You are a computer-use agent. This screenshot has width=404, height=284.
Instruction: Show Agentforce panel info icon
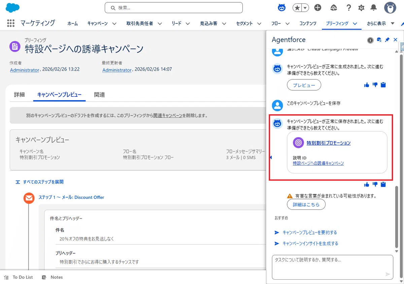[370, 40]
